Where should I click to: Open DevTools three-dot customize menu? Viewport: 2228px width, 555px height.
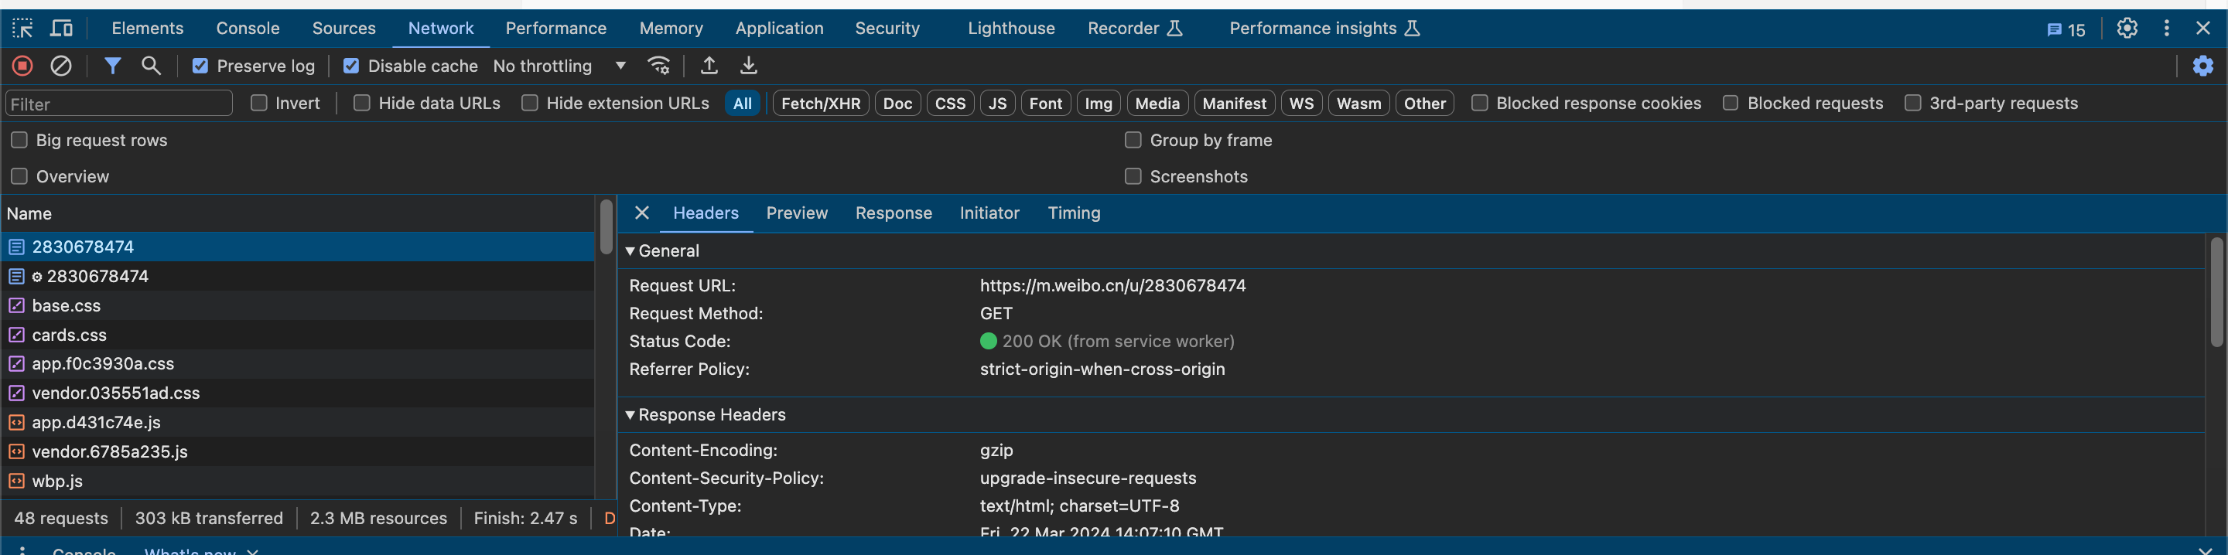(2166, 29)
